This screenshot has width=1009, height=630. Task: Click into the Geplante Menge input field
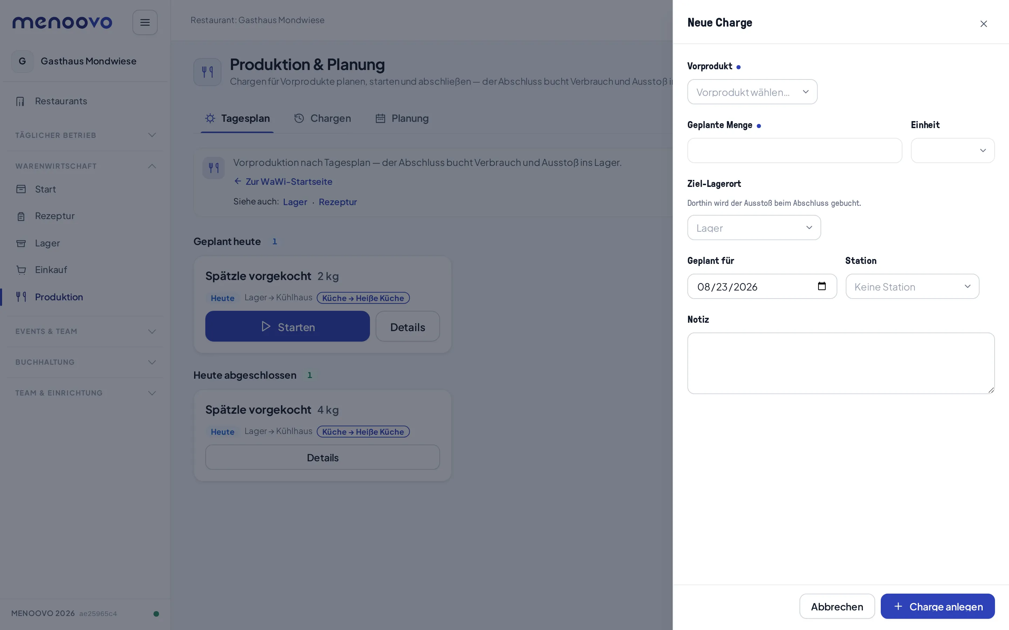(794, 150)
